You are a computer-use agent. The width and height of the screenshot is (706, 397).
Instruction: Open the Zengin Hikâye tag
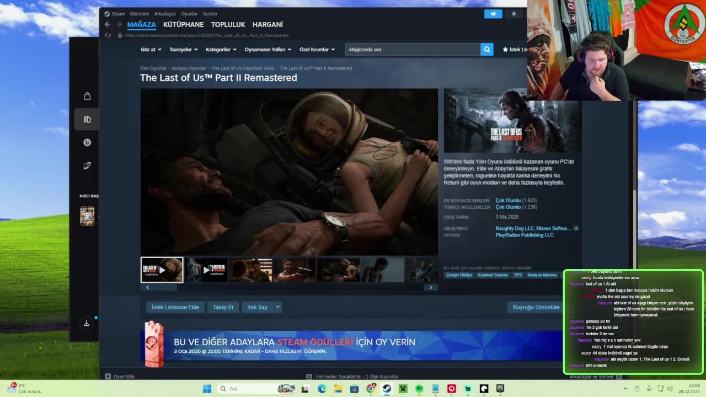point(459,275)
